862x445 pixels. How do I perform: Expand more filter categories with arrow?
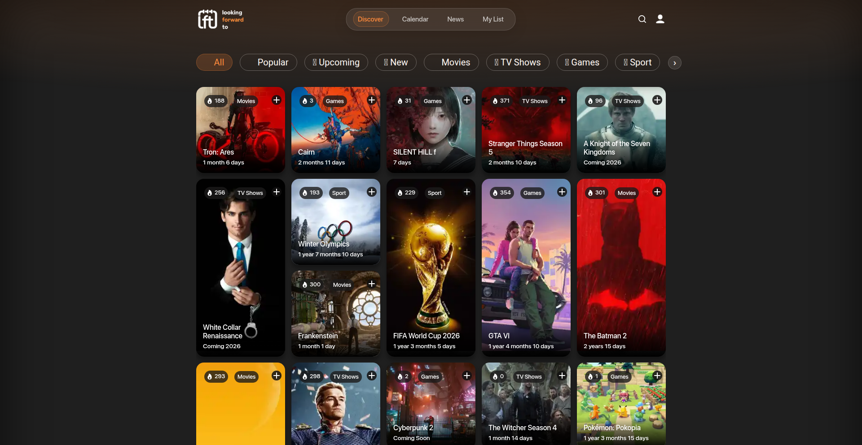674,63
